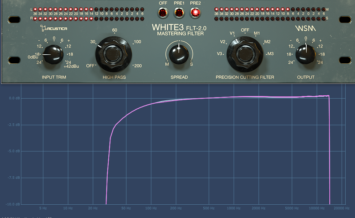Viewport: 355px width, 218px height.
Task: Click the 20000 Hz axis label
Action: (x=341, y=208)
